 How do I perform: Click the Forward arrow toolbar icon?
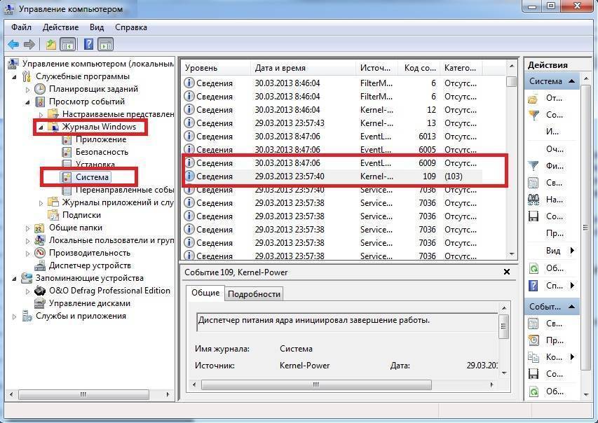pos(29,45)
